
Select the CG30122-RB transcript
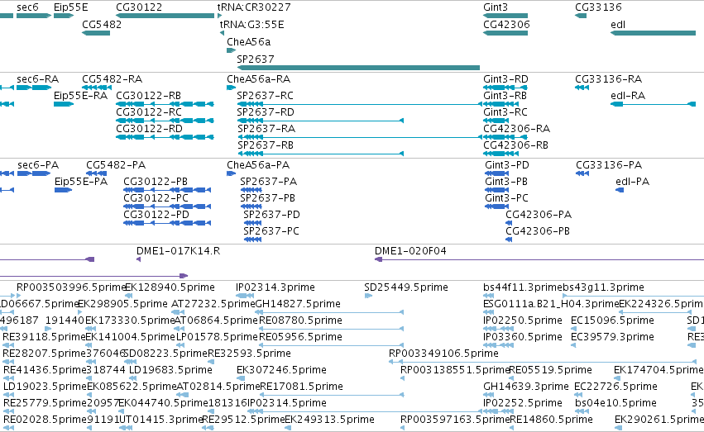tap(148, 96)
